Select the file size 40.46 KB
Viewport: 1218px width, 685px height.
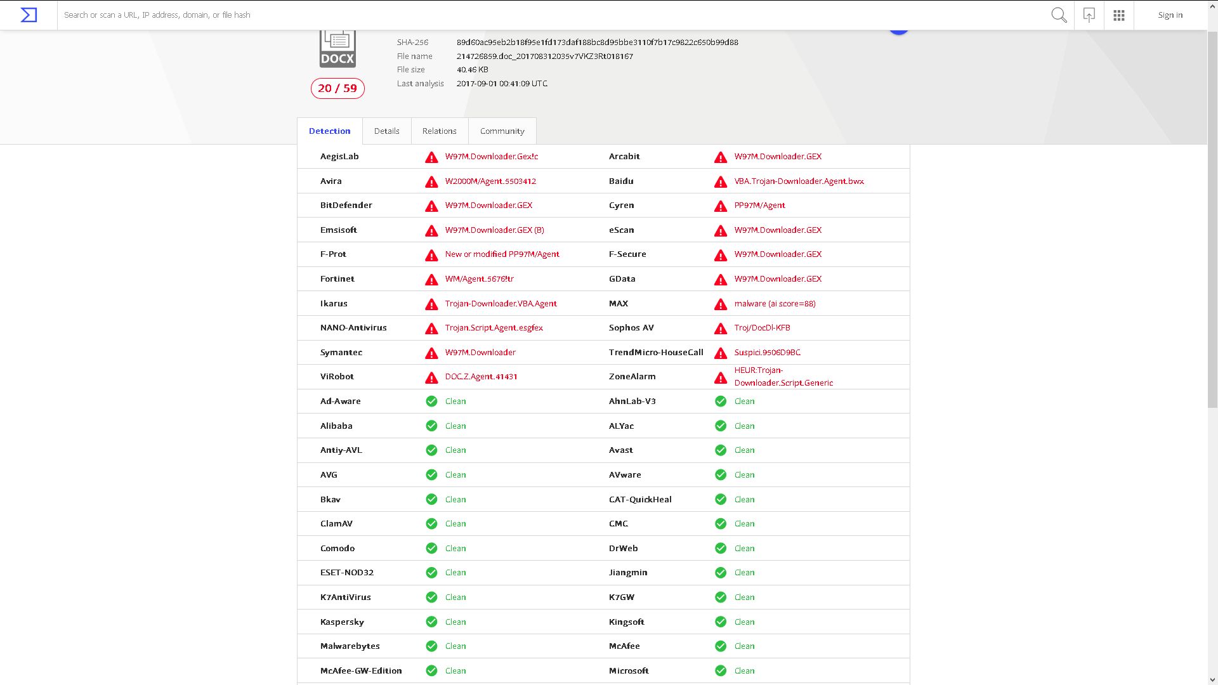tap(473, 70)
